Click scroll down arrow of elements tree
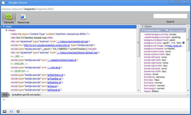191x115 pixels. [139, 90]
